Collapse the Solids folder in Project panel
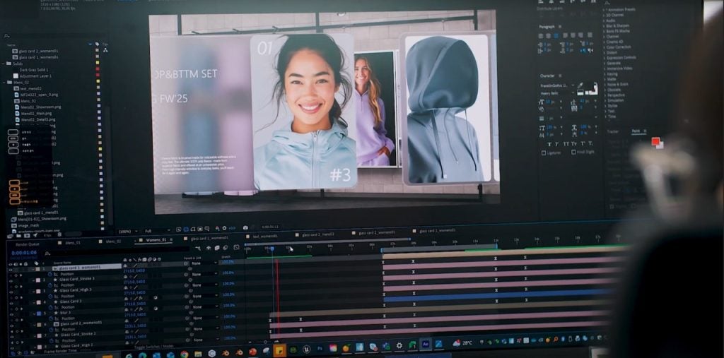Viewport: 724px width, 358px height. coord(4,64)
